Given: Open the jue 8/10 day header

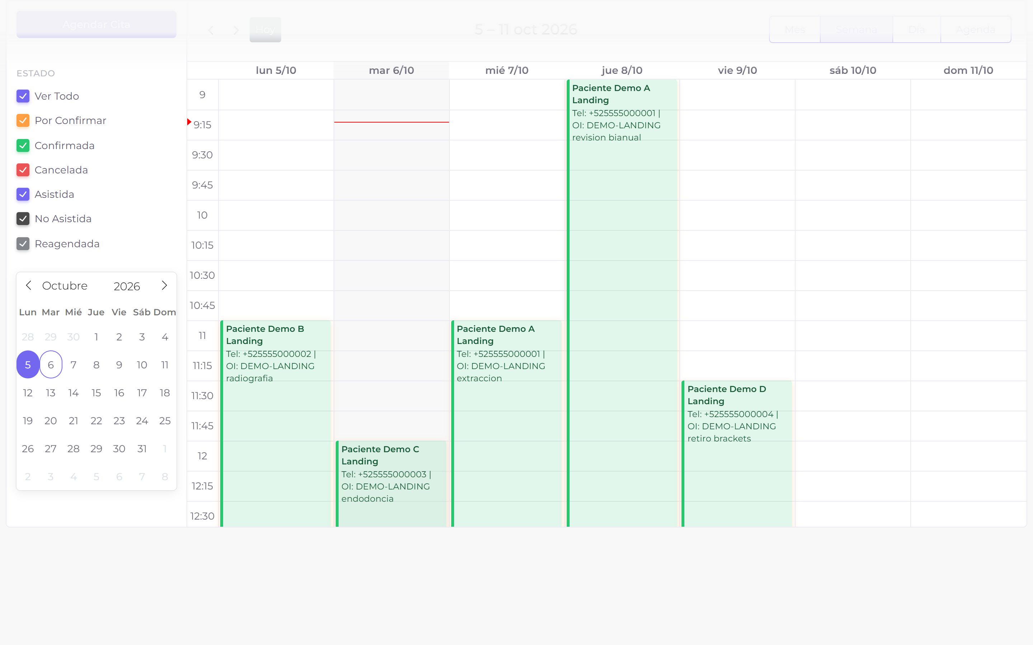Looking at the screenshot, I should 622,70.
